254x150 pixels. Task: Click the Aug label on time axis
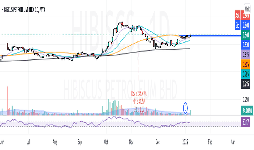(x=55, y=142)
